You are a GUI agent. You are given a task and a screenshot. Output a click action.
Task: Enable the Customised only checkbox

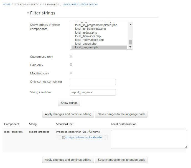click(71, 56)
